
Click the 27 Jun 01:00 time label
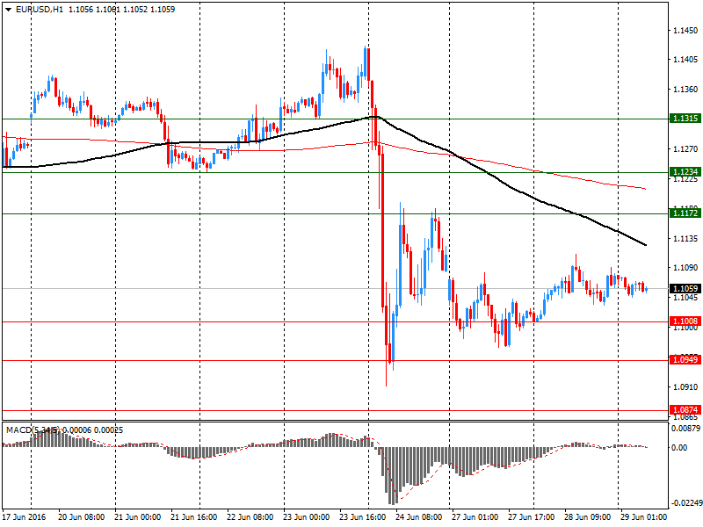click(x=475, y=516)
